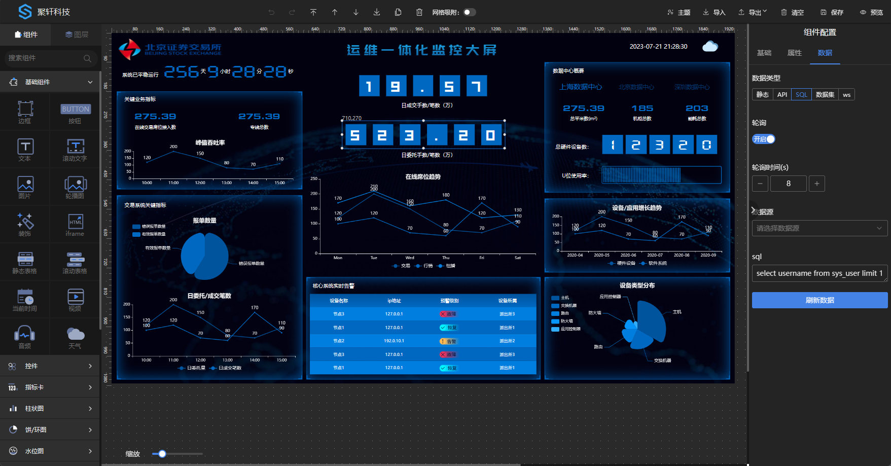Open the 基础 config tab
The width and height of the screenshot is (891, 466).
(764, 53)
